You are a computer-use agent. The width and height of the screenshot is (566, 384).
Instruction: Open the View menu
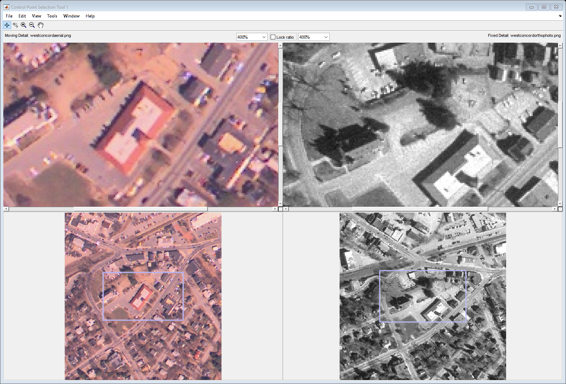point(36,16)
